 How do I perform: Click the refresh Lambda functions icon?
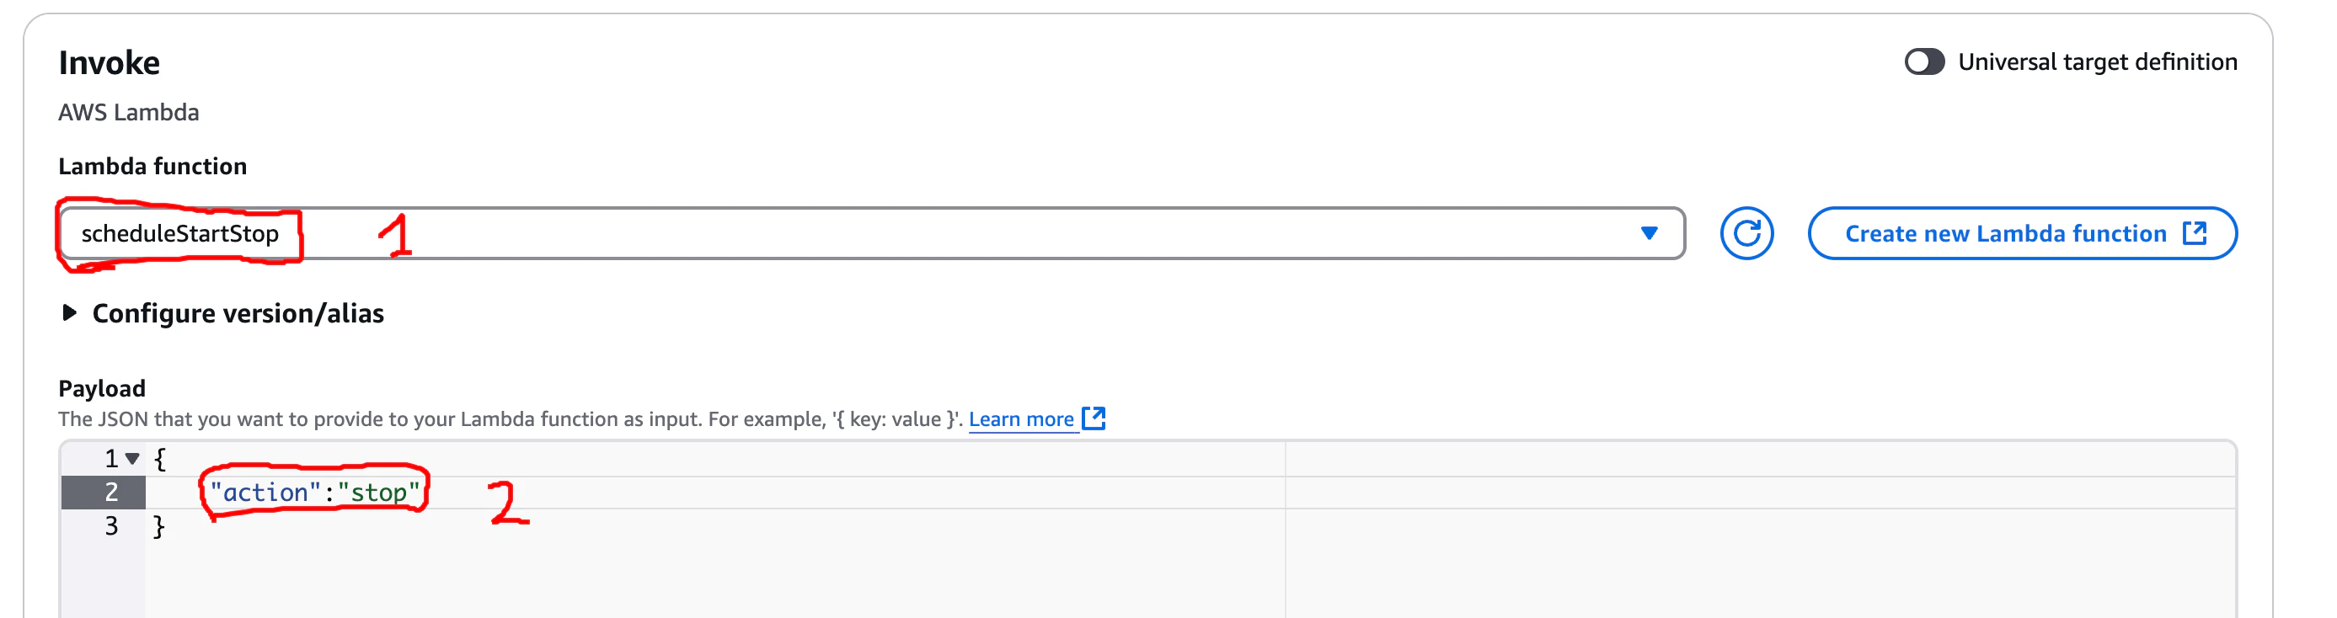tap(1746, 234)
